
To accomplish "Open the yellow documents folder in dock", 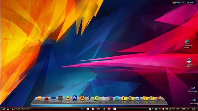I will coord(131,98).
